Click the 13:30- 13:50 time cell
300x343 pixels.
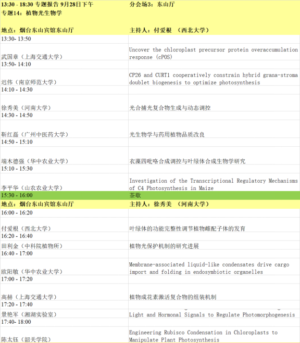coord(64,39)
